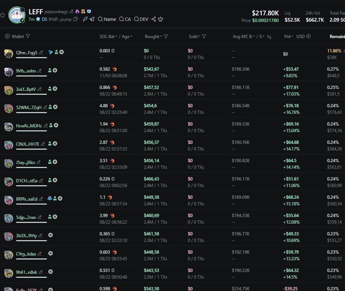
Task: Open the Wallet column filter
Action: (28, 36)
